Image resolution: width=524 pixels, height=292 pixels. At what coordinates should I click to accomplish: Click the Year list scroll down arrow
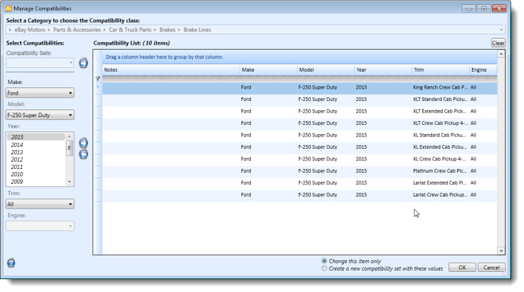click(69, 182)
